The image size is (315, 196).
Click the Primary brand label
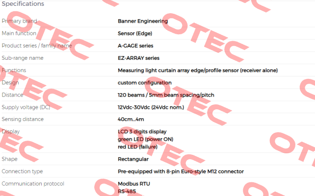pos(19,21)
